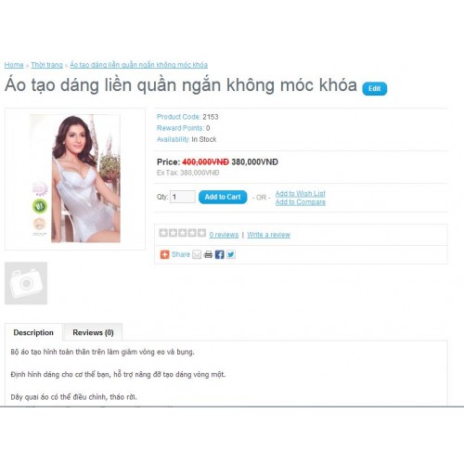
Task: Click the blue Edit button
Action: (375, 89)
